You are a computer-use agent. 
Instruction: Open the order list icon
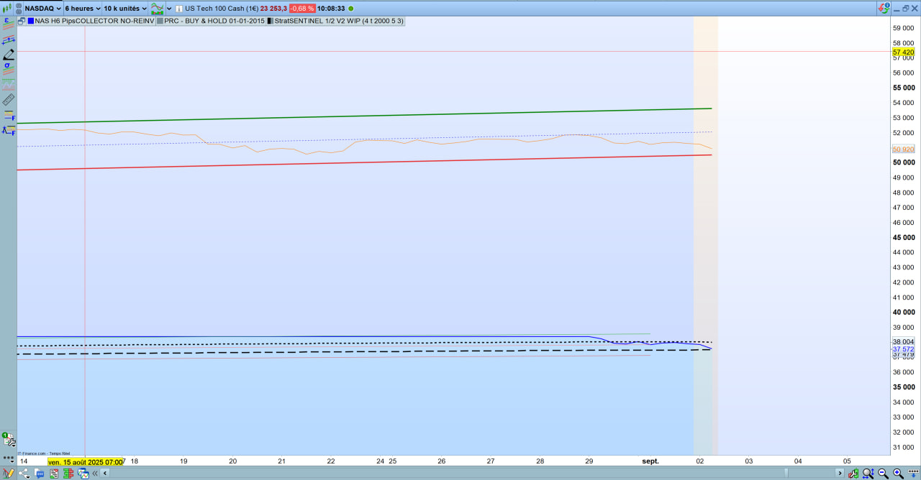[x=54, y=474]
